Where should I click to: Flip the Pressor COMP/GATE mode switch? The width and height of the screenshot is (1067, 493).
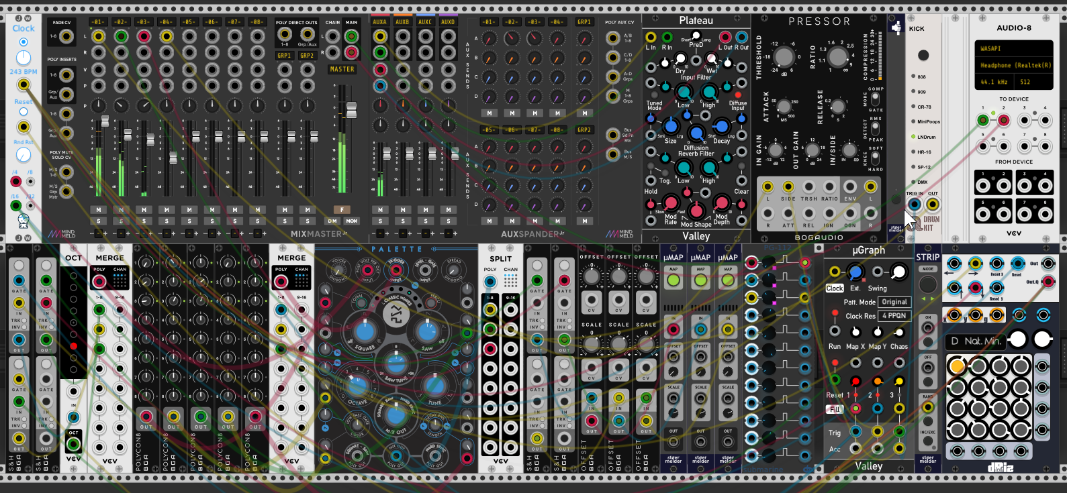tap(875, 100)
